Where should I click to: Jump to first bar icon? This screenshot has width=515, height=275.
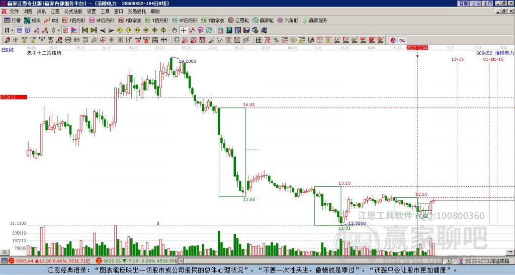point(85,31)
